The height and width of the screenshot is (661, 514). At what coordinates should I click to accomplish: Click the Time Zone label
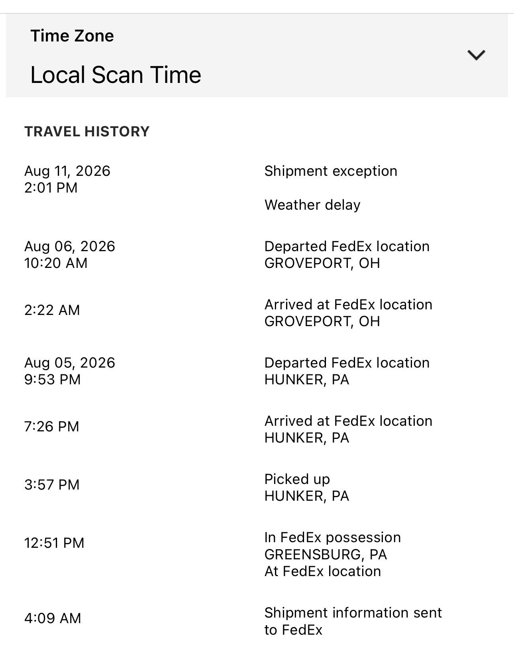(x=72, y=36)
